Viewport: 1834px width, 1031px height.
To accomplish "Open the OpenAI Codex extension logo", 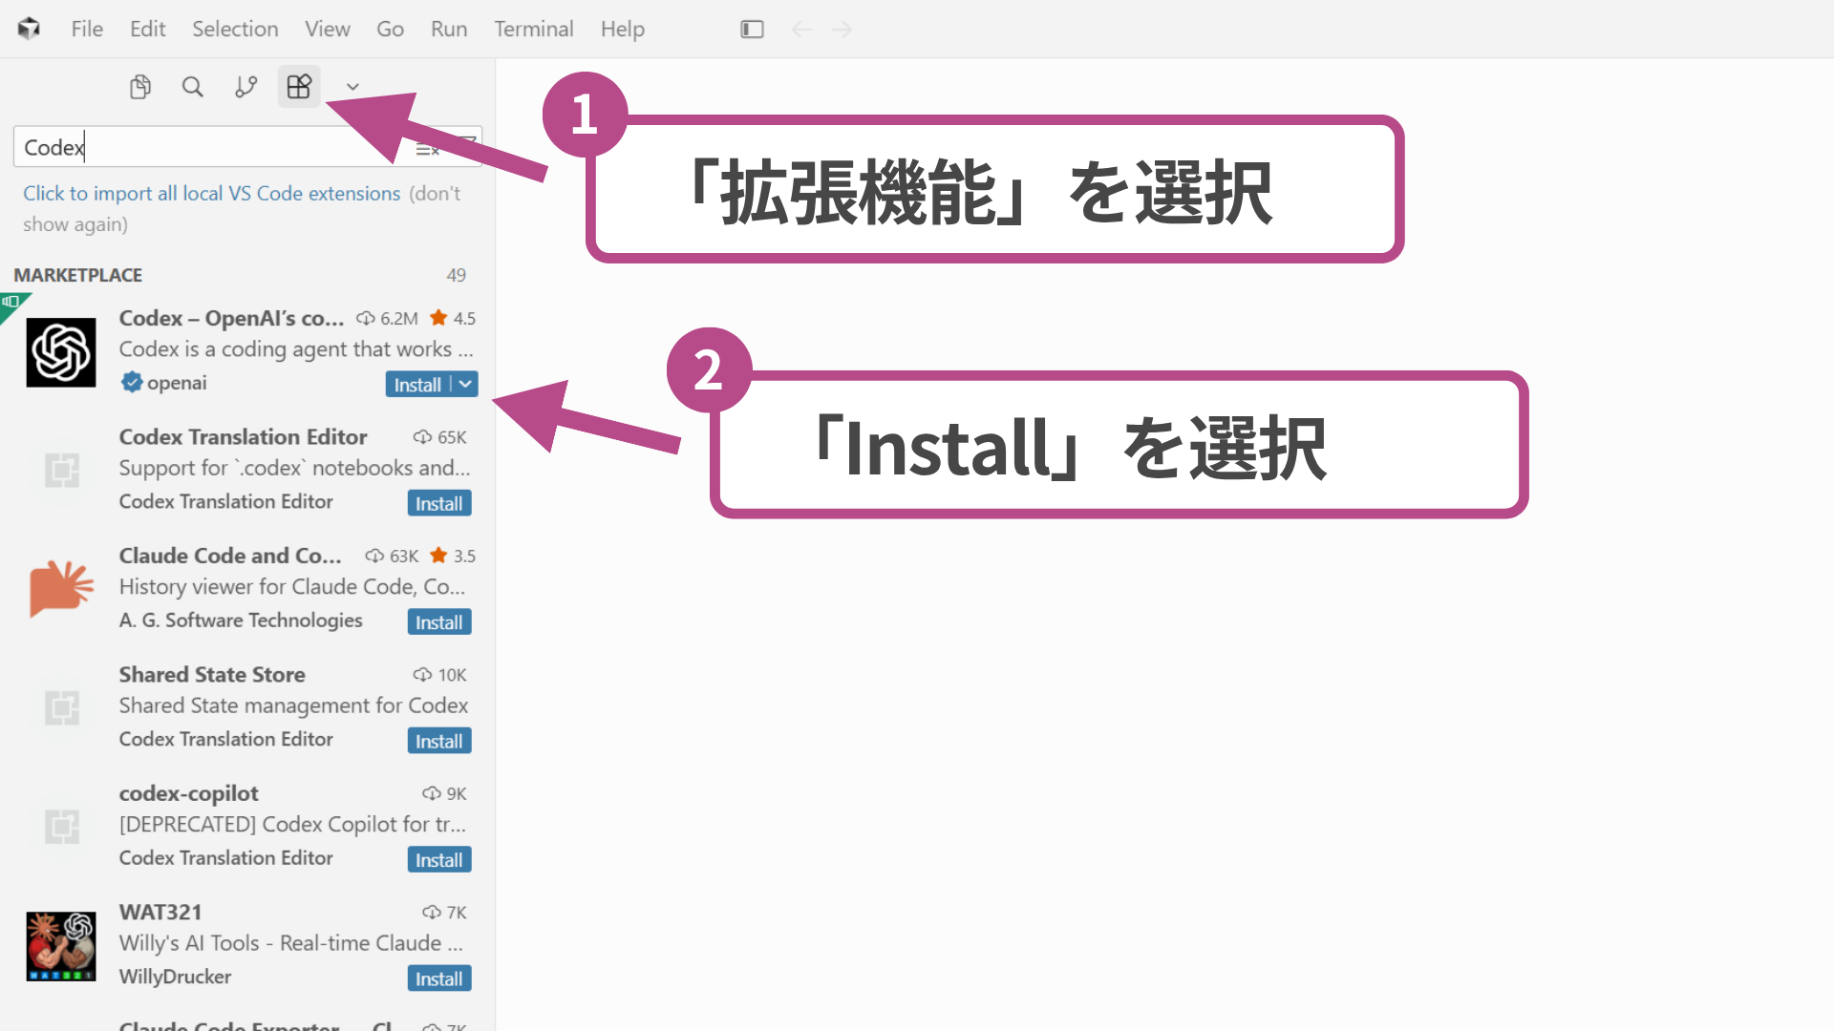I will point(61,352).
